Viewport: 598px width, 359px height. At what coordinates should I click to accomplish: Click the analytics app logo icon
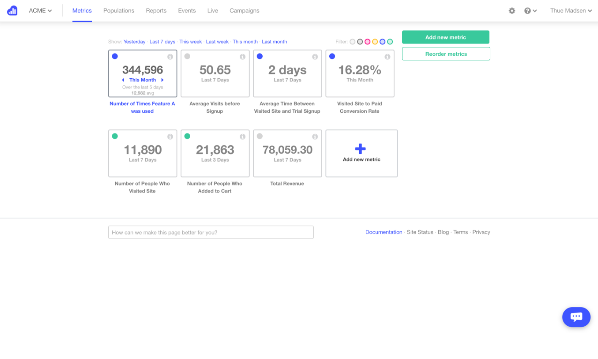pos(12,10)
